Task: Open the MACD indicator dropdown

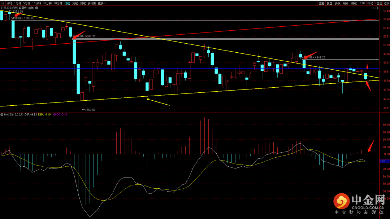Action: (2, 115)
